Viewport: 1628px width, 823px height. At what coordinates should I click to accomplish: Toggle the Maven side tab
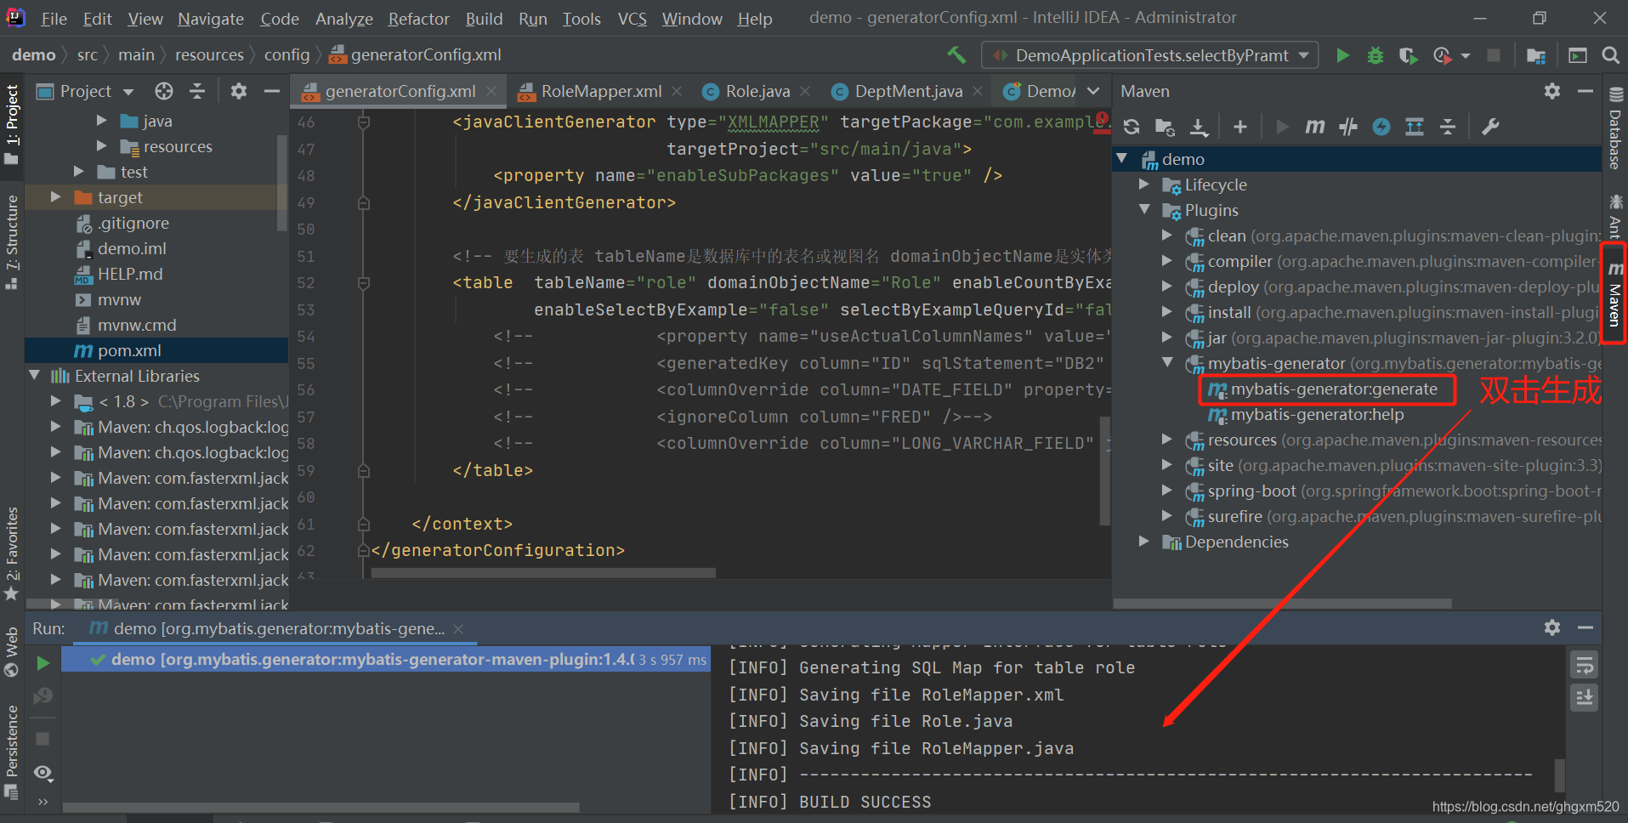pos(1614,293)
